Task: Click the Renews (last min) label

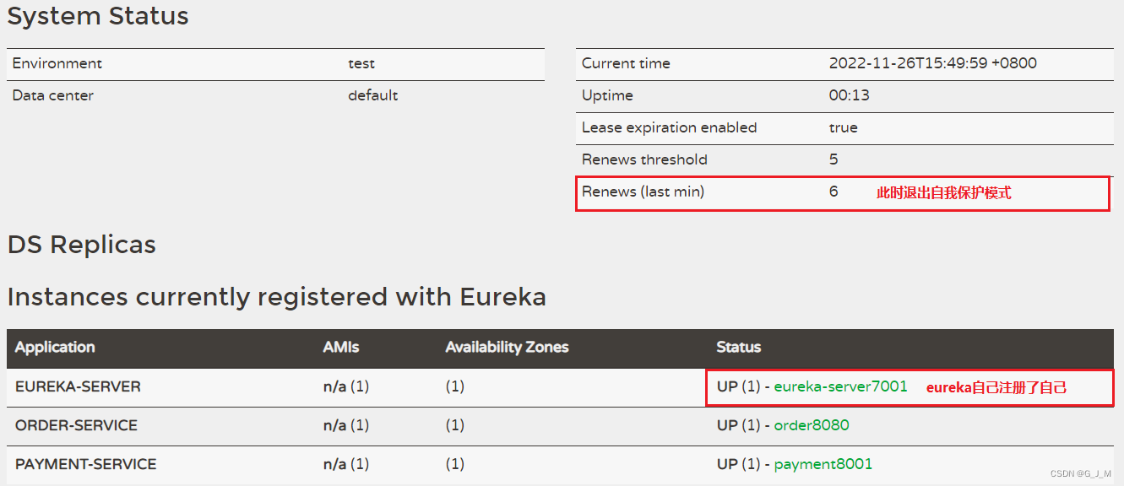Action: (643, 192)
